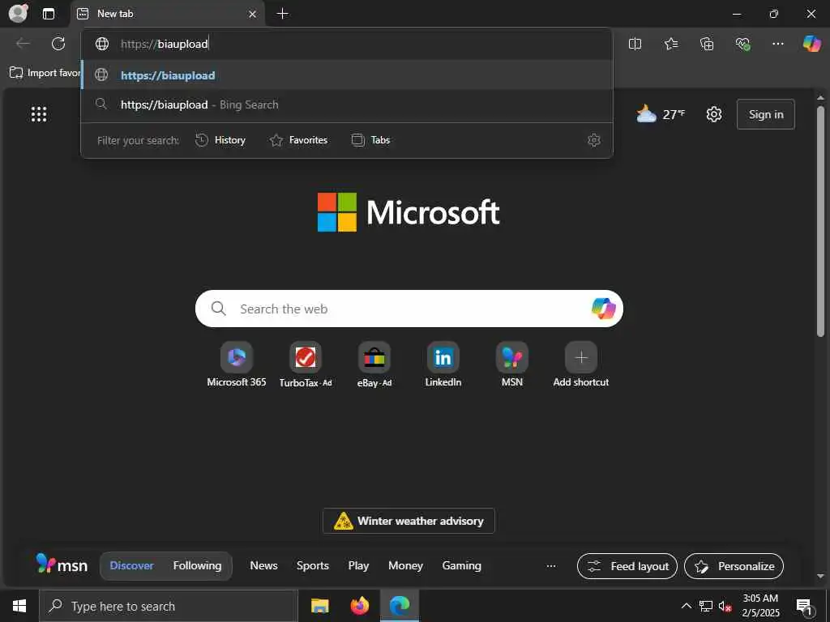Go back with the back arrow

pyautogui.click(x=23, y=44)
